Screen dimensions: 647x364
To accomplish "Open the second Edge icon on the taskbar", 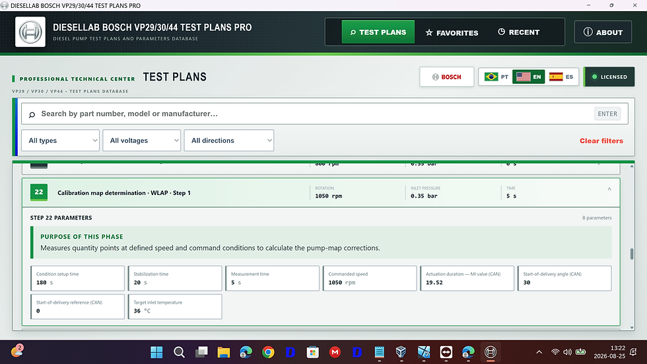I will click(x=468, y=352).
